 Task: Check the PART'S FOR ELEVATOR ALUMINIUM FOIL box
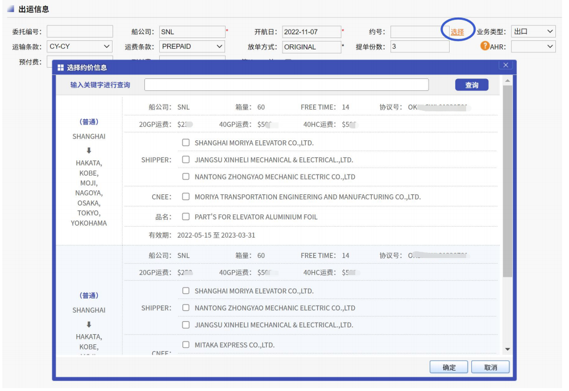[186, 217]
